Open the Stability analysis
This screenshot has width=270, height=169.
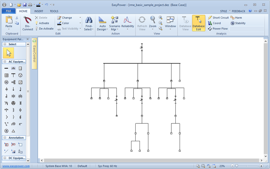click(238, 23)
